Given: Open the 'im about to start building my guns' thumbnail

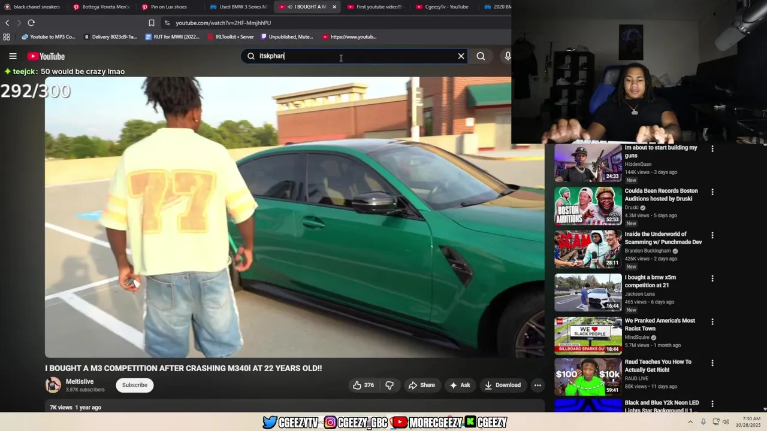Looking at the screenshot, I should coord(588,163).
